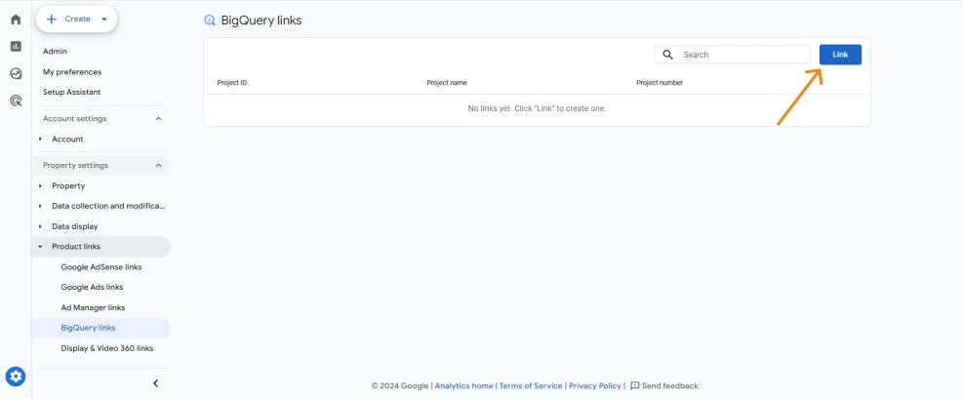The height and width of the screenshot is (399, 963).
Task: Open the Admin menu item
Action: click(55, 52)
